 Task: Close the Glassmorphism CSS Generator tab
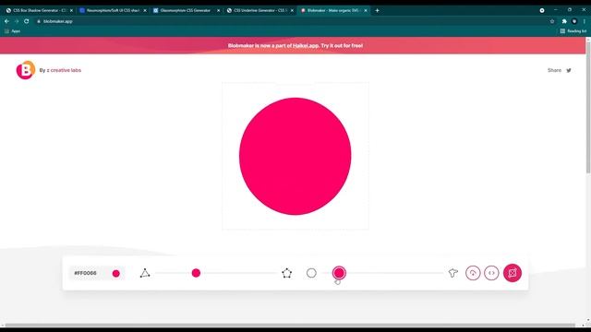(218, 10)
